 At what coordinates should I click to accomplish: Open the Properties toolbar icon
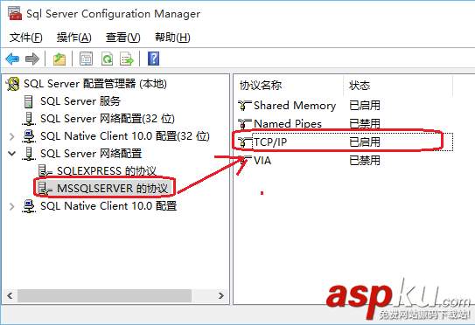86,59
